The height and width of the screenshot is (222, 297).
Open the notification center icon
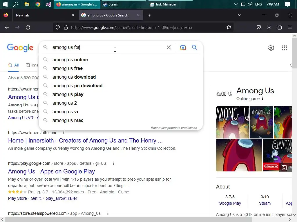[x=287, y=4]
